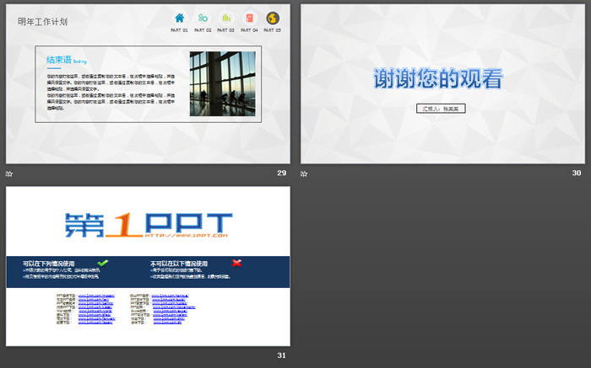Click the first hyperlink in slide 31's right list
Screen dimensions: 591x368
click(170, 296)
